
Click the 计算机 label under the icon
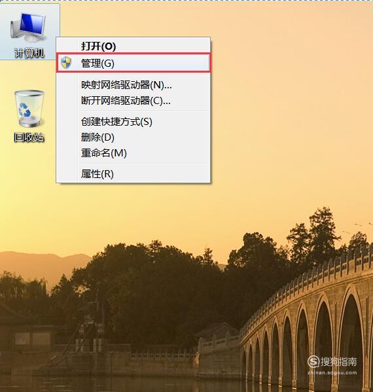[29, 53]
